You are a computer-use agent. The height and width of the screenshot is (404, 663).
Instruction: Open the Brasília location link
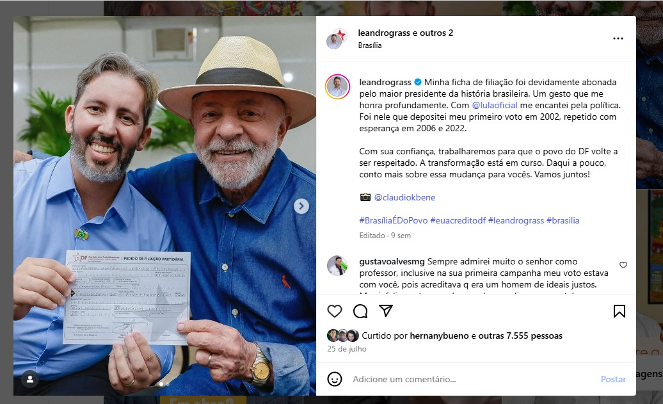pyautogui.click(x=369, y=45)
